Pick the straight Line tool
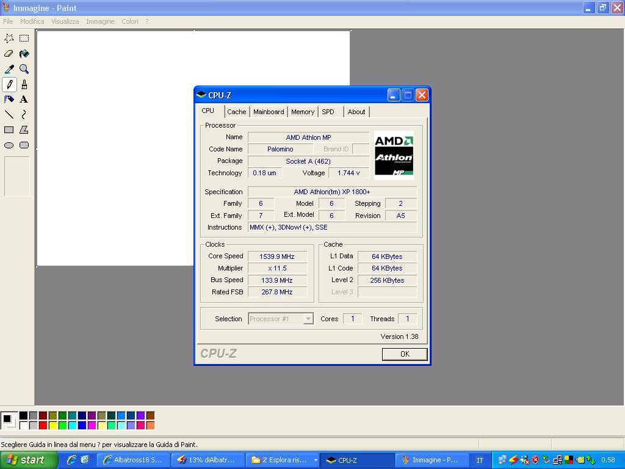Viewport: 625px width, 469px height. tap(9, 114)
